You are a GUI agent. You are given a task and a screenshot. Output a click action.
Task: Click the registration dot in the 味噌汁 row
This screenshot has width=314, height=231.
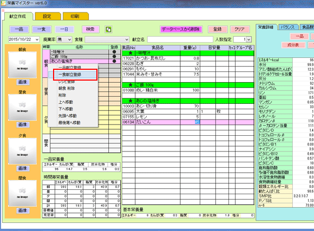click(x=114, y=52)
